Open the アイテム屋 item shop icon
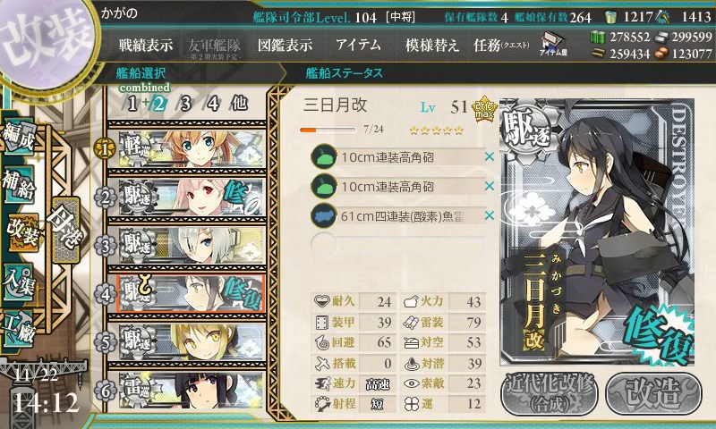This screenshot has height=429, width=716. [x=553, y=44]
